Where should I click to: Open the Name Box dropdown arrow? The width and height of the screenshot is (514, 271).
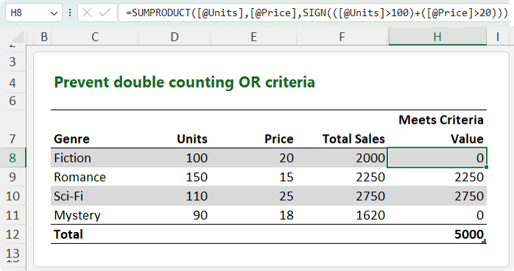[54, 13]
